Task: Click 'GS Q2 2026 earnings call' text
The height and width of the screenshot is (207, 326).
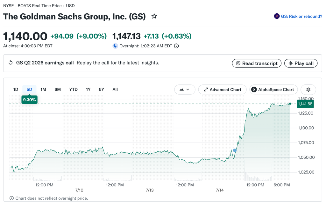Action: (x=45, y=63)
